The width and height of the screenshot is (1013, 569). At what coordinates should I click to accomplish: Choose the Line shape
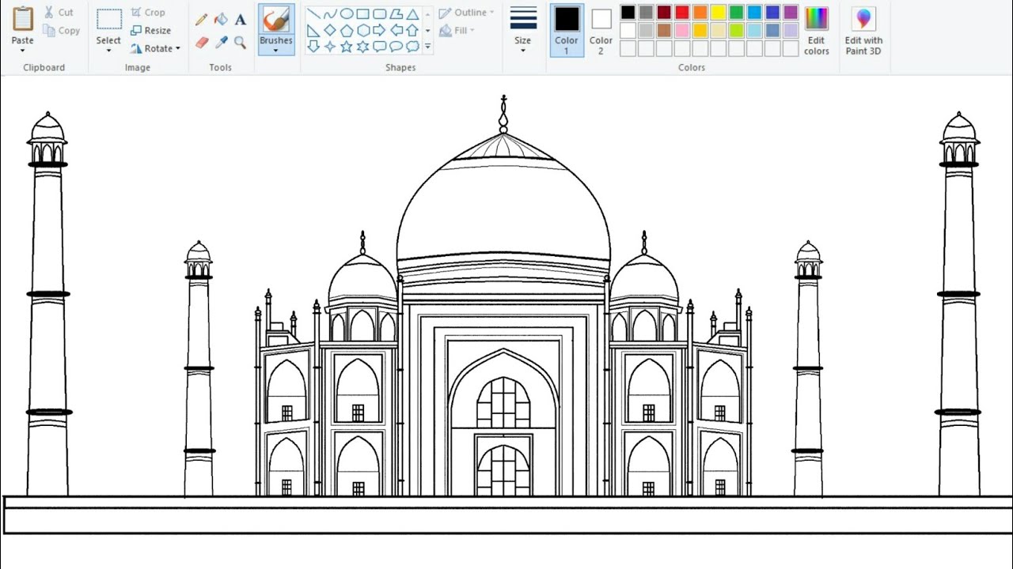click(313, 13)
